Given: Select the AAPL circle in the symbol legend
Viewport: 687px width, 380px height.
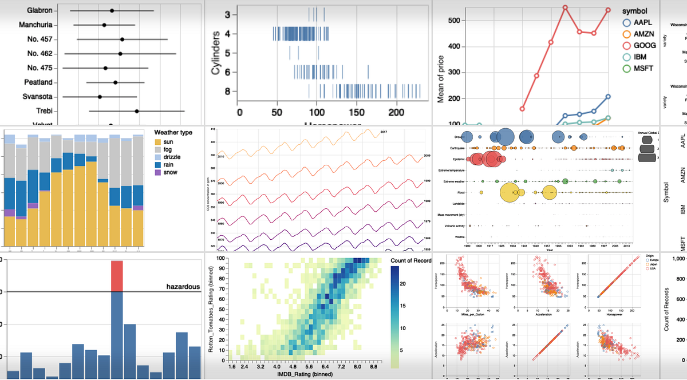Looking at the screenshot, I should 627,23.
